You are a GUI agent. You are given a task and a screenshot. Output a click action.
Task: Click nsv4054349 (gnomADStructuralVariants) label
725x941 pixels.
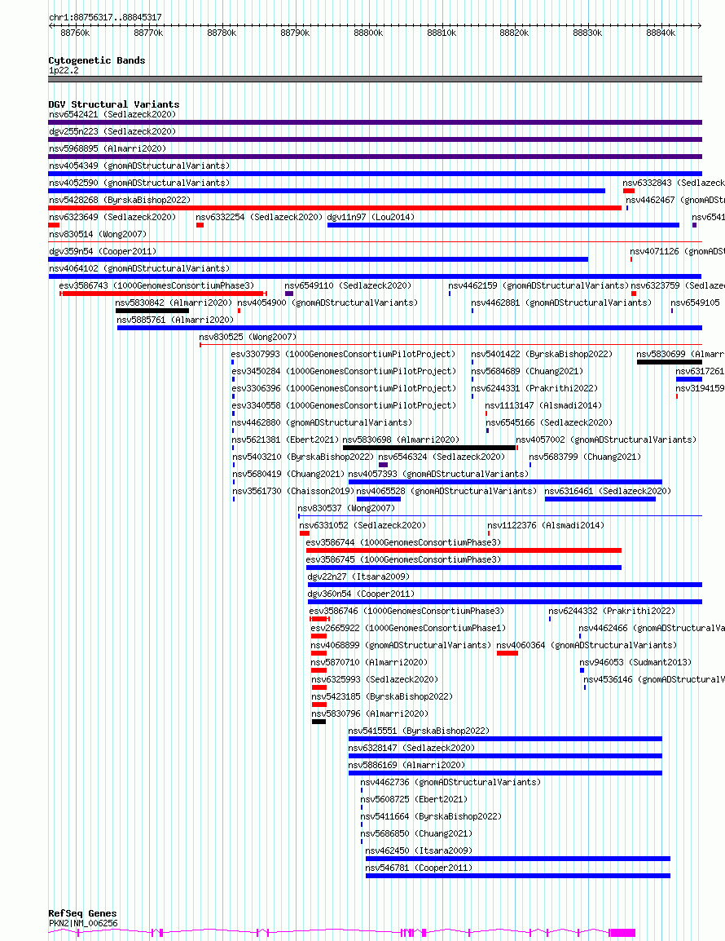(139, 166)
